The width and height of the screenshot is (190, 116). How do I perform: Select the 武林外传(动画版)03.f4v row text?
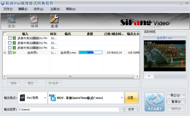tap(33, 48)
